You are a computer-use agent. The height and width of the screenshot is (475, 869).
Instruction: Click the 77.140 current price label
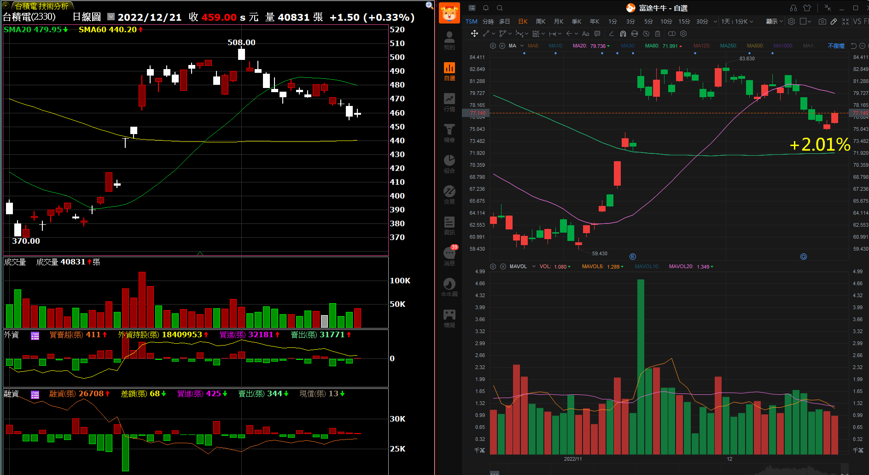tap(477, 113)
